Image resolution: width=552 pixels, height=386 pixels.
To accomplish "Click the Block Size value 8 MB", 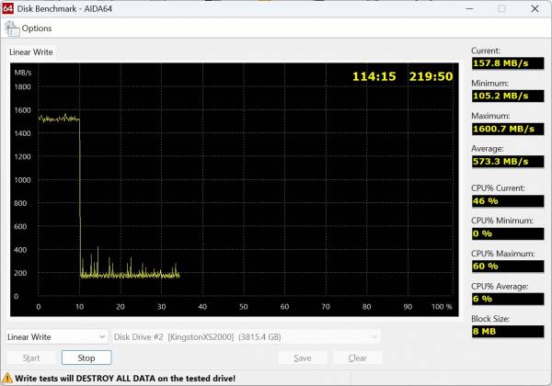I will 508,332.
